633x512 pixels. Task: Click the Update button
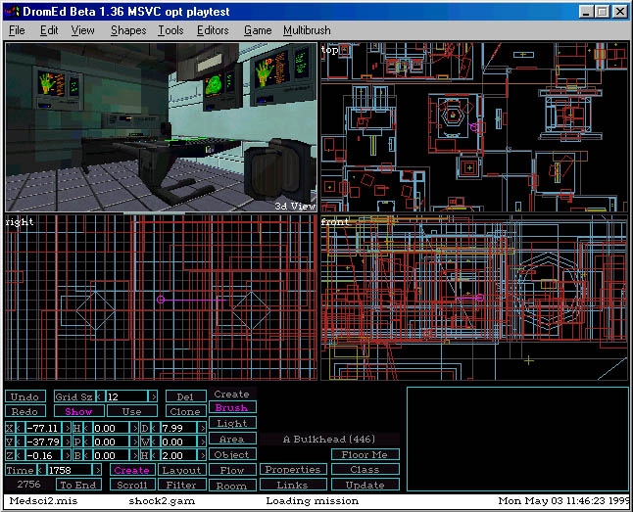(x=365, y=485)
